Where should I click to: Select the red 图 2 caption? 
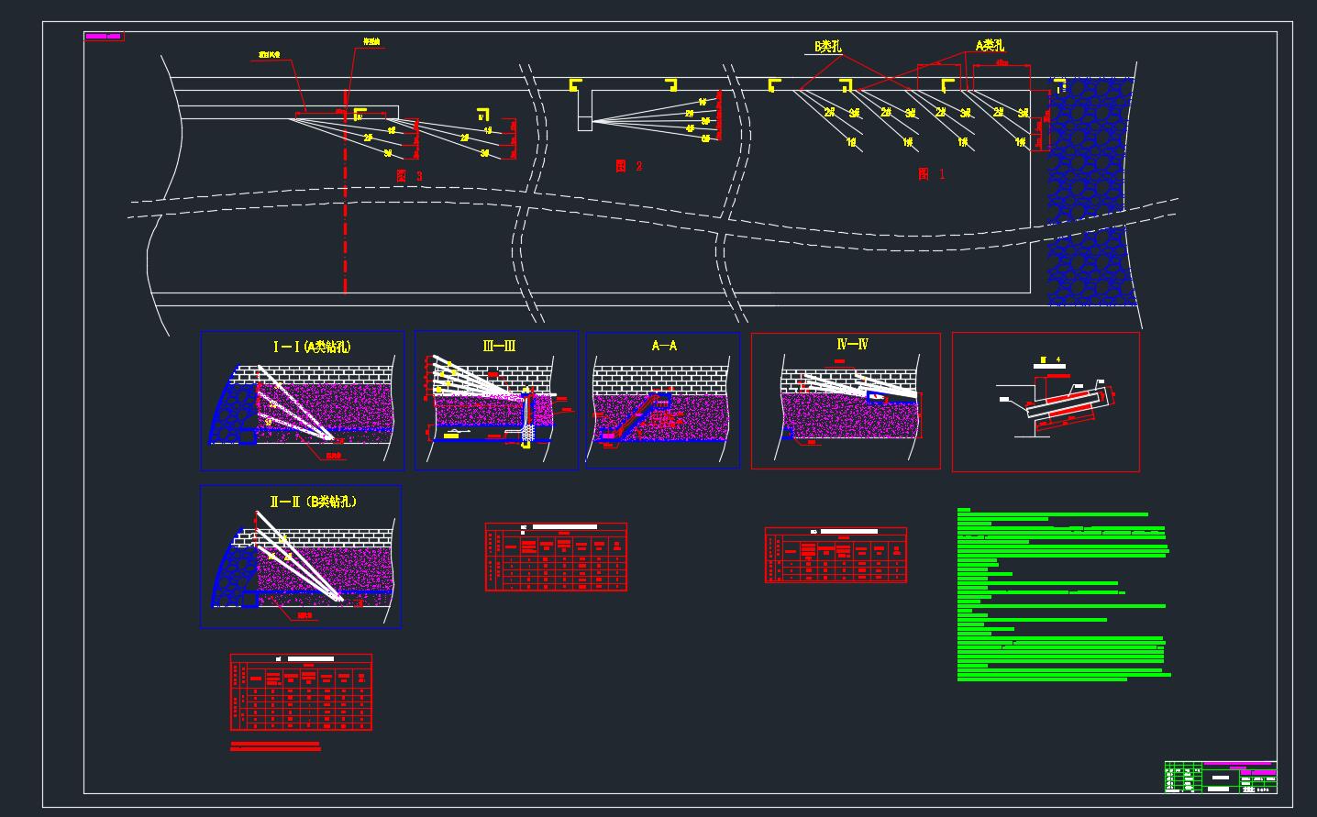pyautogui.click(x=628, y=166)
